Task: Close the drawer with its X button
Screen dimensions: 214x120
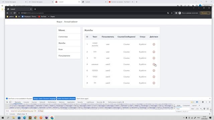Action: tap(210, 114)
